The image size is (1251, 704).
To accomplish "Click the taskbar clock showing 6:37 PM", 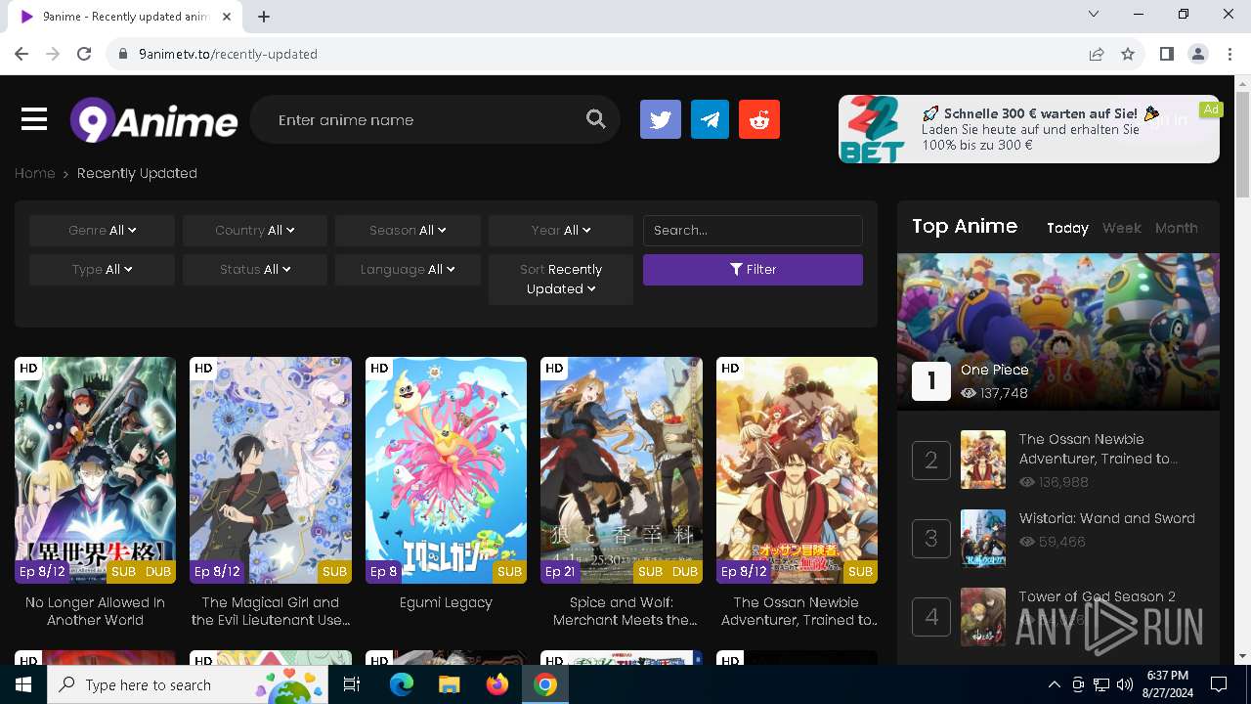I will tap(1168, 684).
